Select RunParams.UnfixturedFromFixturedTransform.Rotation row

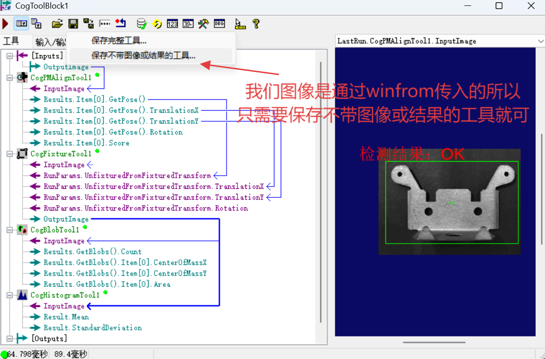click(x=146, y=208)
